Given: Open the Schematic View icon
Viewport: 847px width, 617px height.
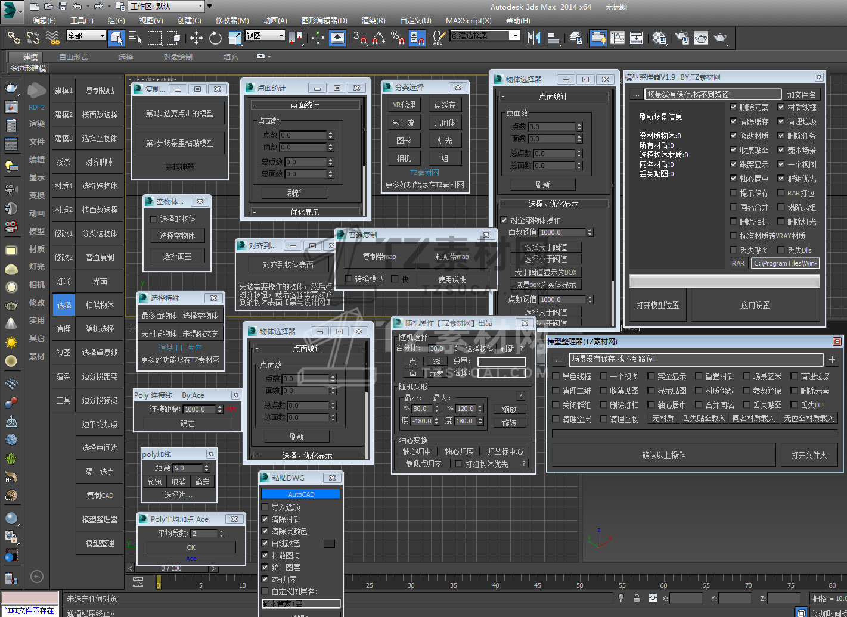Looking at the screenshot, I should point(637,38).
